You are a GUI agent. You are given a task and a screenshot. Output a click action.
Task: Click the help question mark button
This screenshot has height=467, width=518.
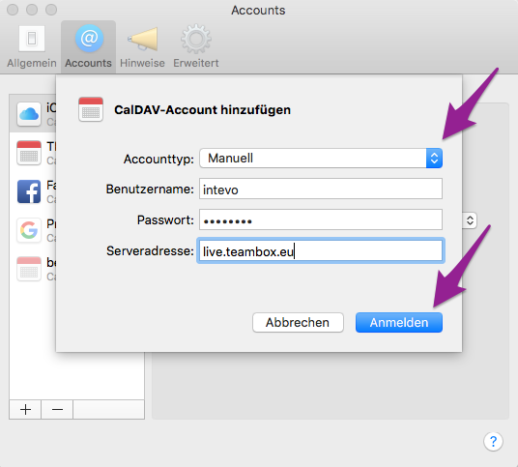493,441
